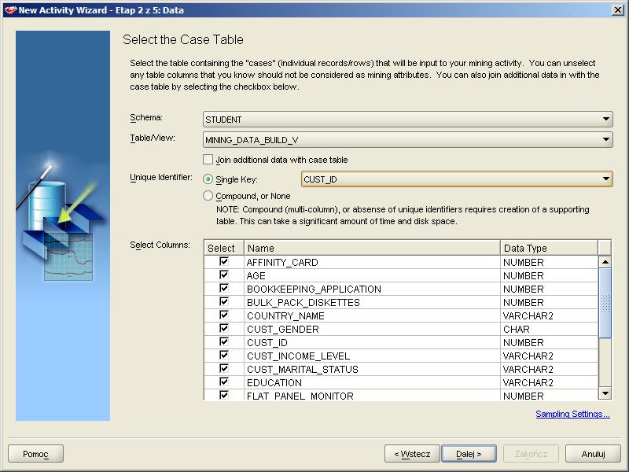Click the columns list scroll-down arrow
Viewport: 629px width, 472px height.
tap(605, 393)
